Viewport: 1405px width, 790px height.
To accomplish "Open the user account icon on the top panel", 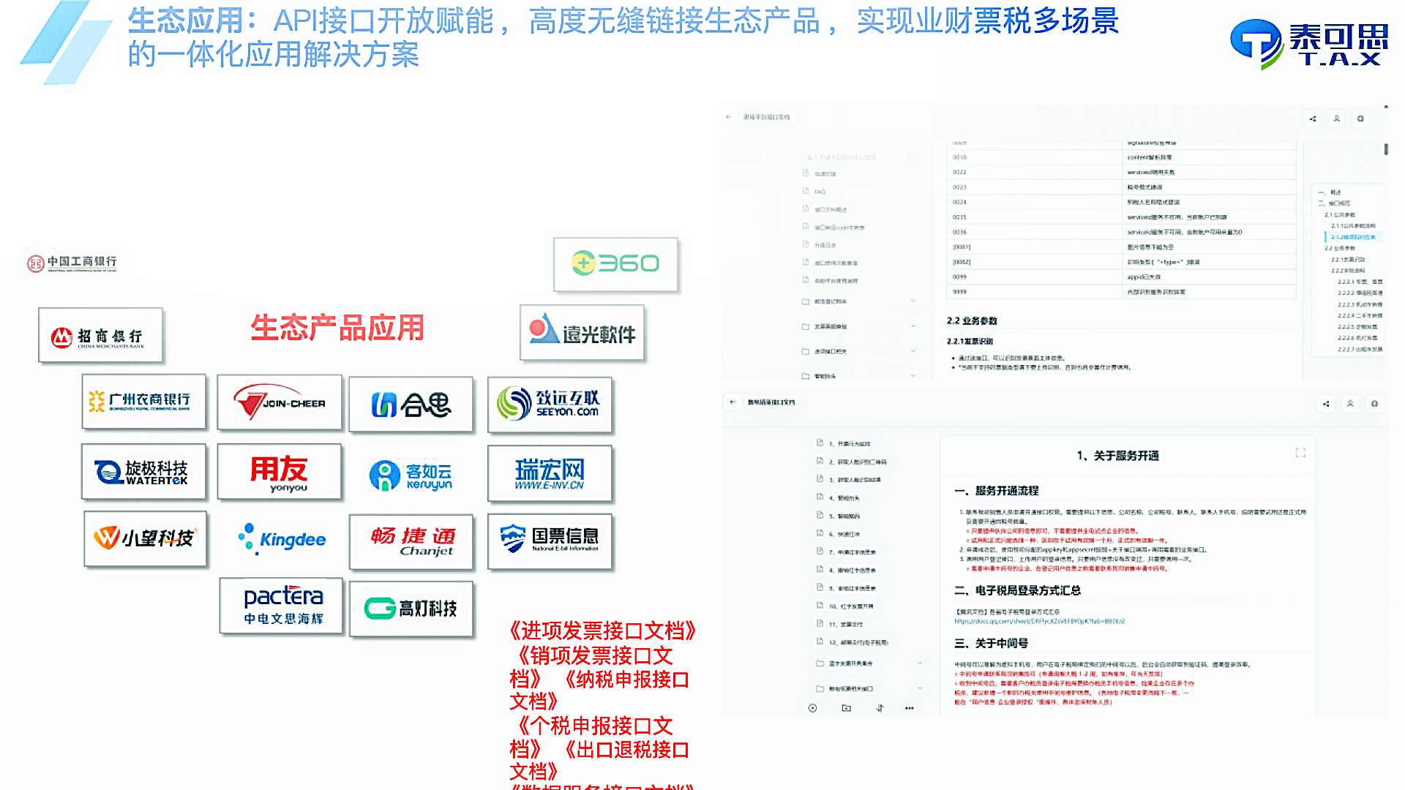I will click(x=1337, y=118).
